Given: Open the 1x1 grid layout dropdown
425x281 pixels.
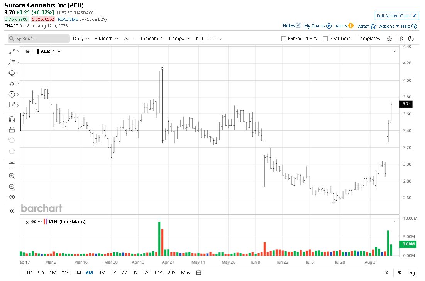Looking at the screenshot, I should [215, 39].
